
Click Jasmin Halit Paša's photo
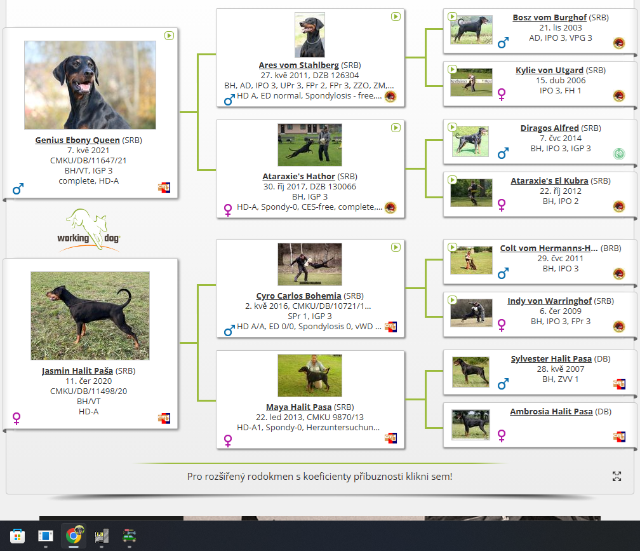(x=90, y=316)
